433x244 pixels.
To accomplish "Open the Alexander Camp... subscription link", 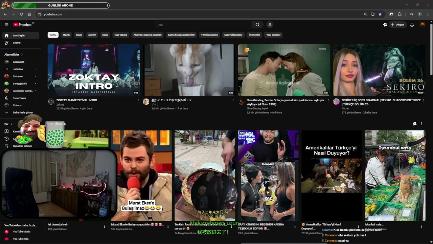I will [21, 91].
